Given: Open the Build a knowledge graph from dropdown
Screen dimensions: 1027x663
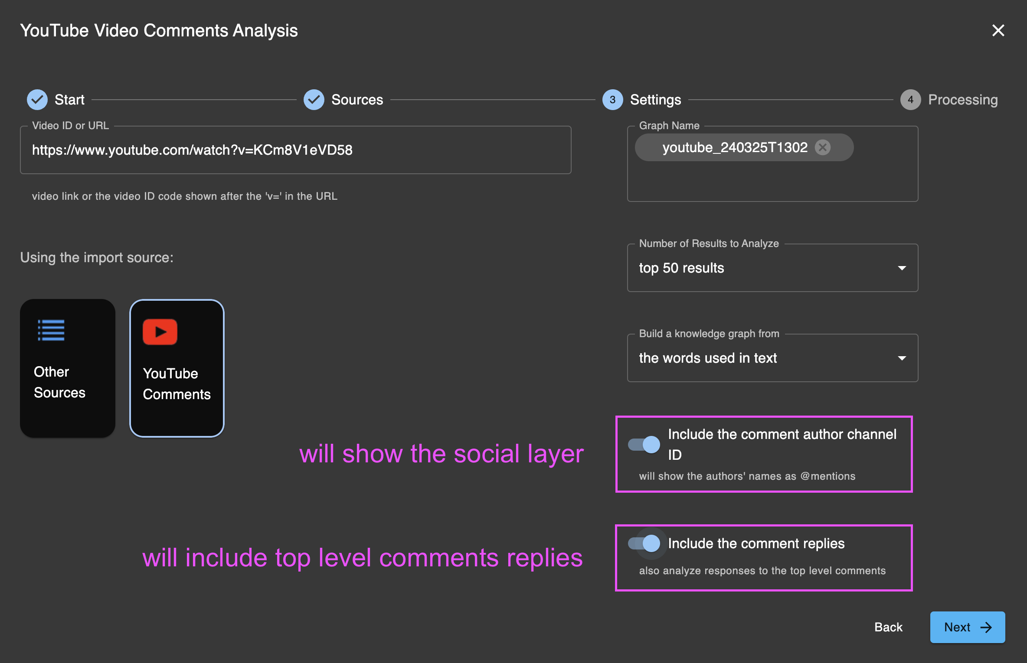Looking at the screenshot, I should pyautogui.click(x=772, y=358).
